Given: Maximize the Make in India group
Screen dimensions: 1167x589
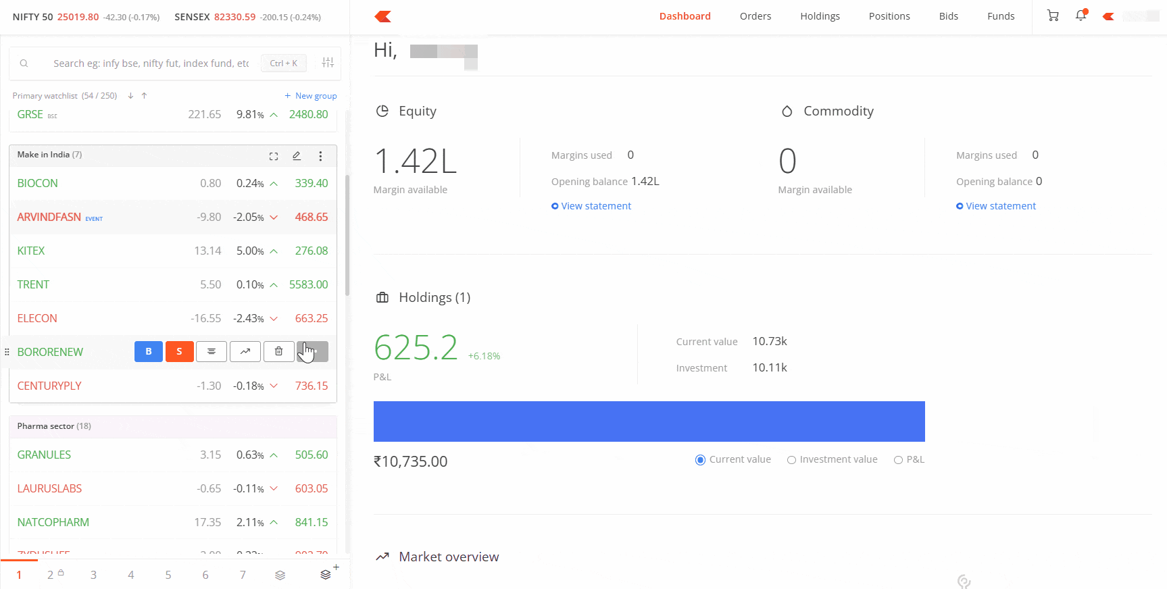Looking at the screenshot, I should 274,156.
